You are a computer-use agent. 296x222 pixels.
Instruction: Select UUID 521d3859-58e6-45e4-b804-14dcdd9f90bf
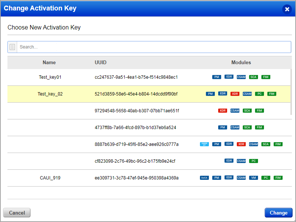click(x=136, y=94)
